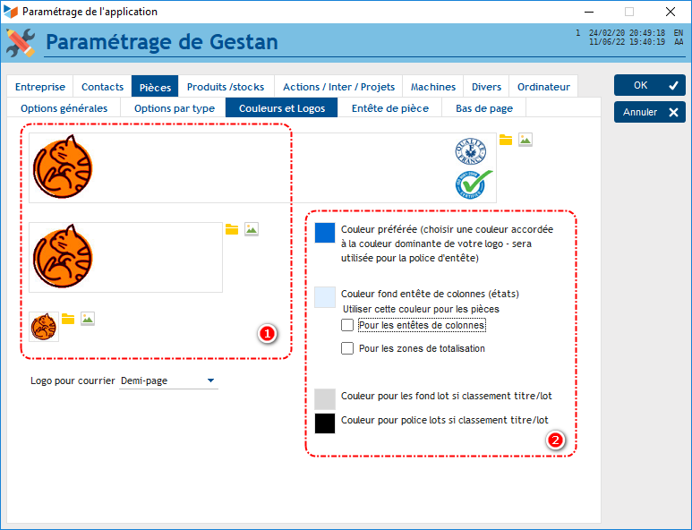Open the 'Logo pour courrier' dropdown
692x530 pixels.
point(168,381)
